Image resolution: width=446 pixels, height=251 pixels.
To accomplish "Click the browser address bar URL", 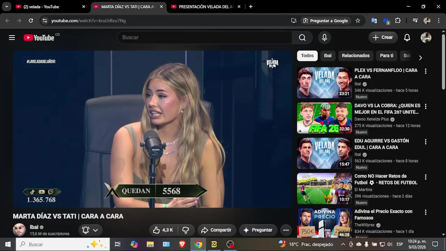I will pyautogui.click(x=89, y=21).
